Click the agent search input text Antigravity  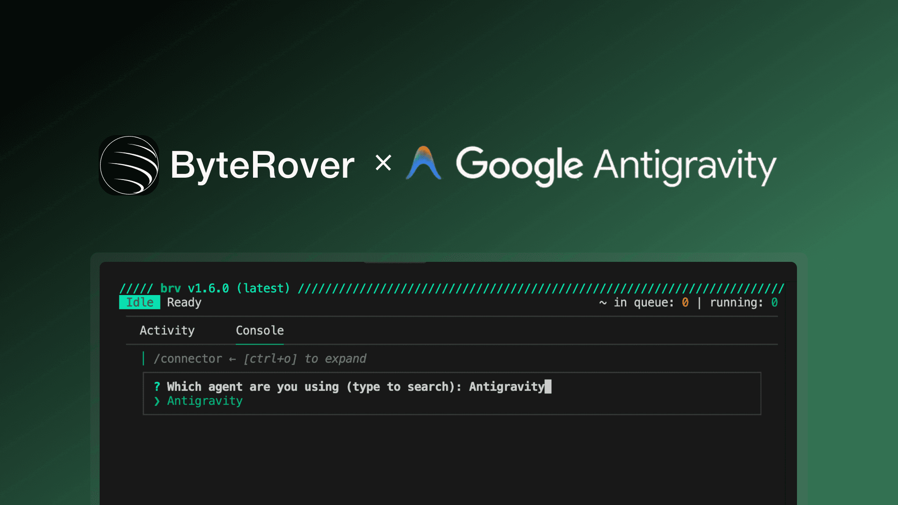coord(507,387)
